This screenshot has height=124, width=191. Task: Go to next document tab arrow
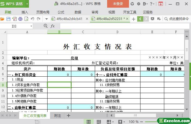pos(146,19)
